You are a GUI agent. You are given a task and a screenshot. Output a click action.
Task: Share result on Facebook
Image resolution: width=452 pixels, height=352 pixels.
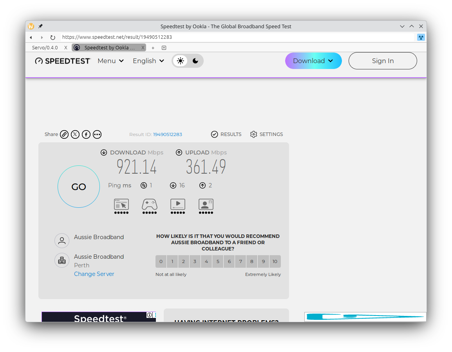(86, 134)
